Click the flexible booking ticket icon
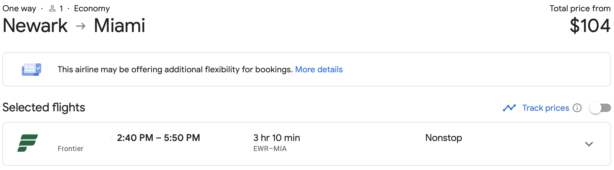This screenshot has height=170, width=614. click(x=32, y=70)
